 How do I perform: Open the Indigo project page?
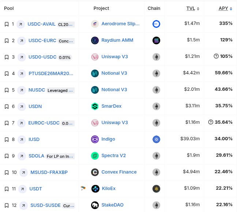point(108,139)
